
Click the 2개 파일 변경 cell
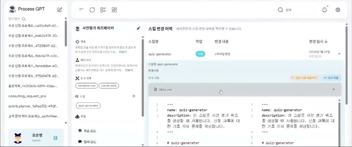click(222, 54)
